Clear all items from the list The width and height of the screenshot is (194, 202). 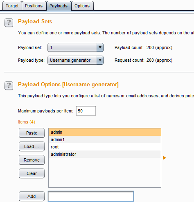point(32,173)
